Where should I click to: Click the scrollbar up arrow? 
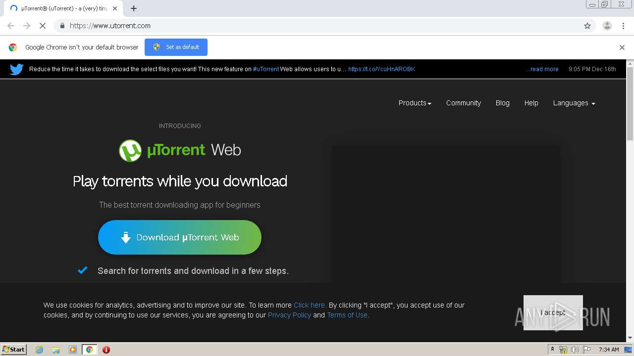click(x=630, y=63)
